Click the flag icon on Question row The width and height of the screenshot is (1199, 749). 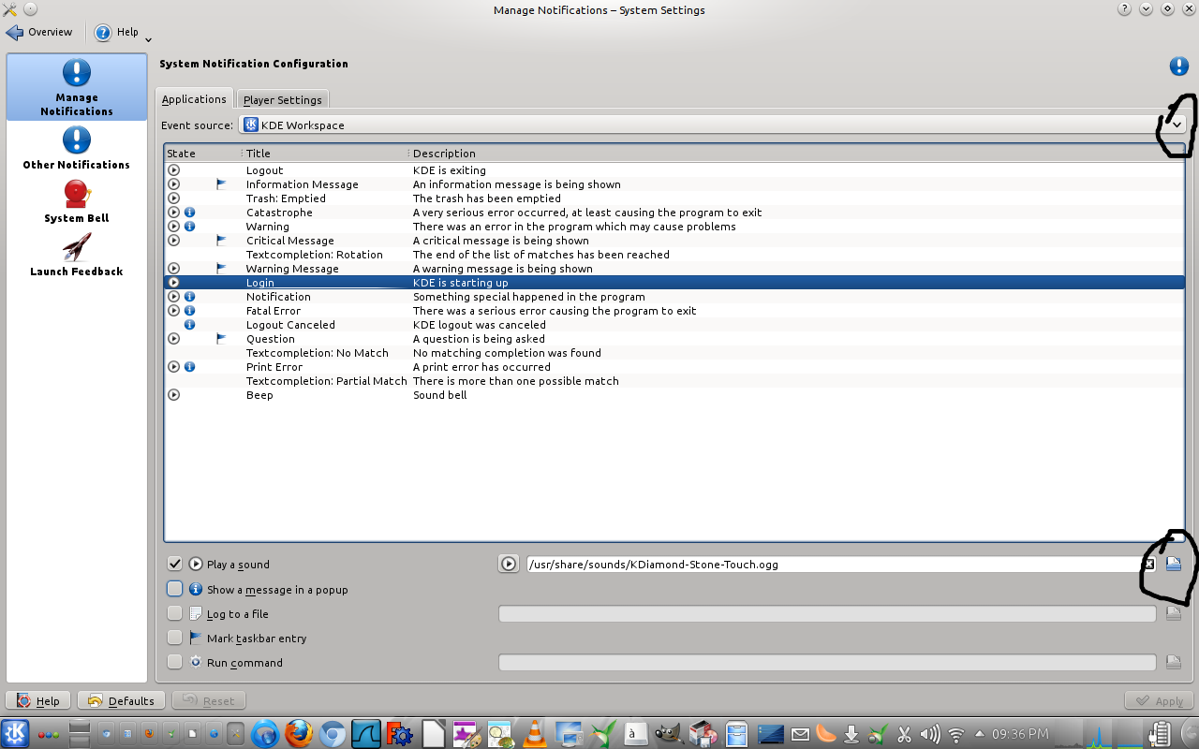[221, 339]
